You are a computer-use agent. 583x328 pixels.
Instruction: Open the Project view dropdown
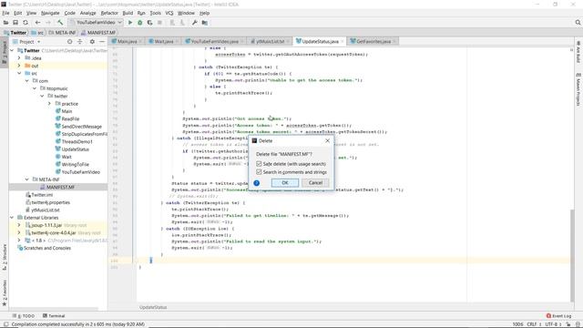point(26,42)
